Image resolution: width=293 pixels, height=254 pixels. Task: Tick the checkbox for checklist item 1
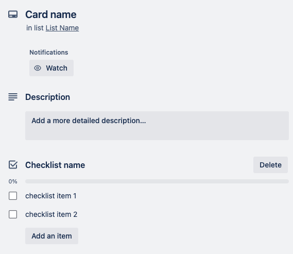[x=13, y=196]
